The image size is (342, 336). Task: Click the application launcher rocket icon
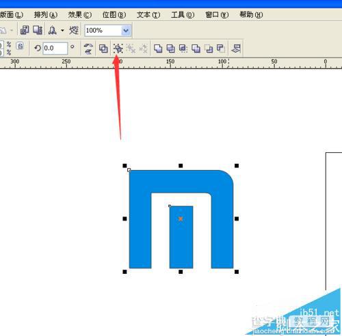53,30
